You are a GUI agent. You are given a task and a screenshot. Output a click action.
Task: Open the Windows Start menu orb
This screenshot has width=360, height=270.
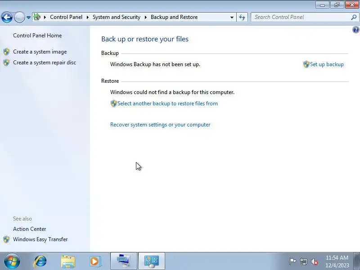(x=12, y=261)
